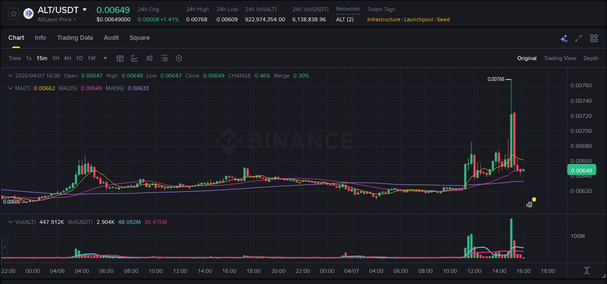Open chart settings via hexagon icon
This screenshot has width=607, height=284.
tap(179, 58)
